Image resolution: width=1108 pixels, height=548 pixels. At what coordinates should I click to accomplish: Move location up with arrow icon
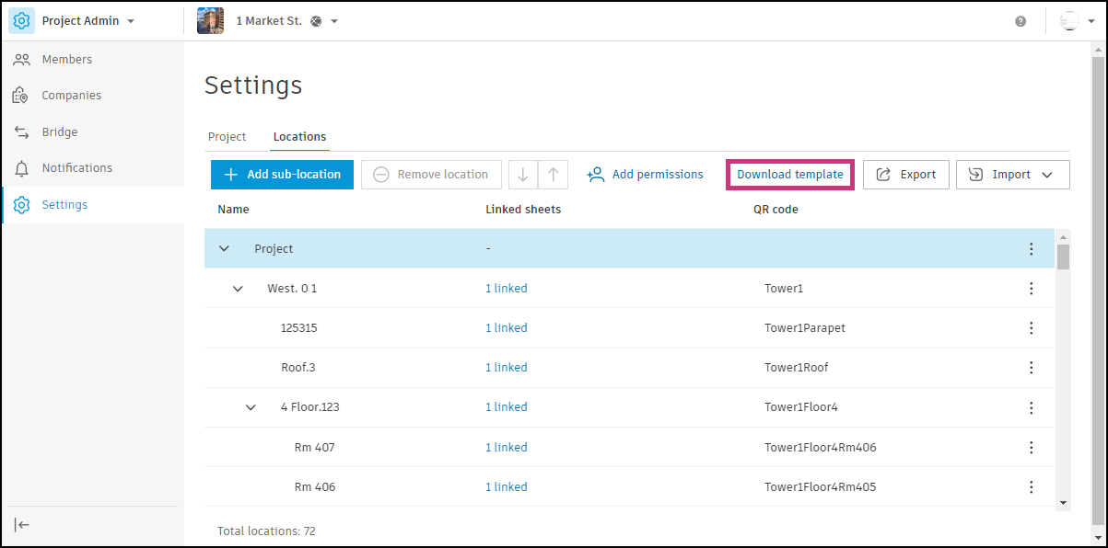click(553, 175)
